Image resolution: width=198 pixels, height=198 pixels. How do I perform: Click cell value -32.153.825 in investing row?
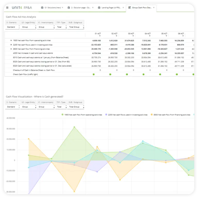click(x=96, y=45)
